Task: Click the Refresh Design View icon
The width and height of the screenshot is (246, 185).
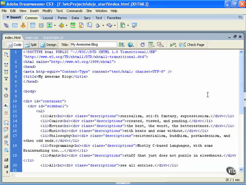Action: tap(142, 44)
